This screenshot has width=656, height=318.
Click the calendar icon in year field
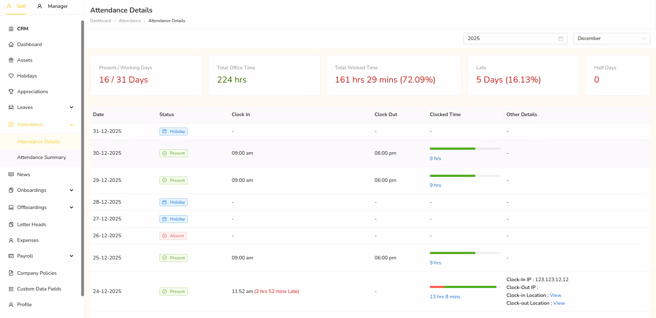pos(561,39)
